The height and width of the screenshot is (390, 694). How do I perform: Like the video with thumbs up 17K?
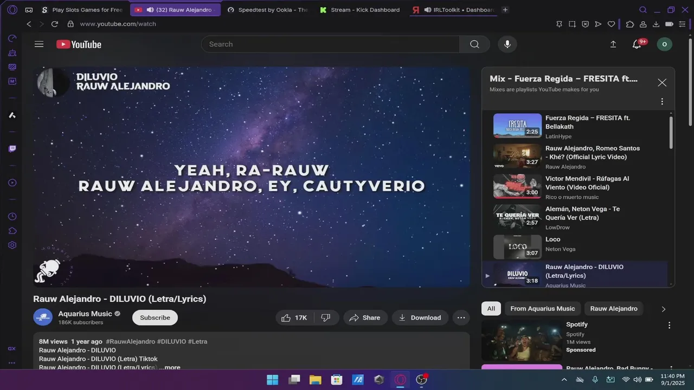pyautogui.click(x=294, y=318)
